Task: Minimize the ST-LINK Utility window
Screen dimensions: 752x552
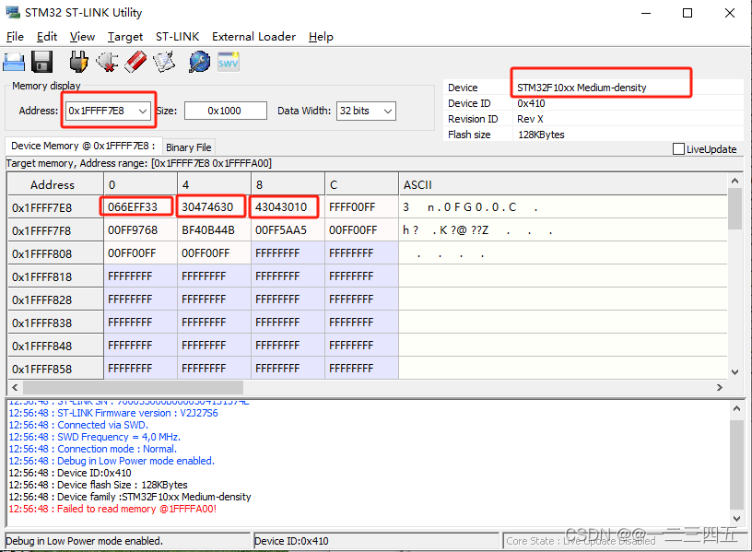Action: click(646, 13)
